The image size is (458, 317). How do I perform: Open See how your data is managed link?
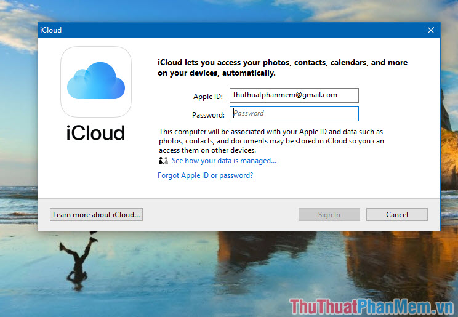click(223, 161)
